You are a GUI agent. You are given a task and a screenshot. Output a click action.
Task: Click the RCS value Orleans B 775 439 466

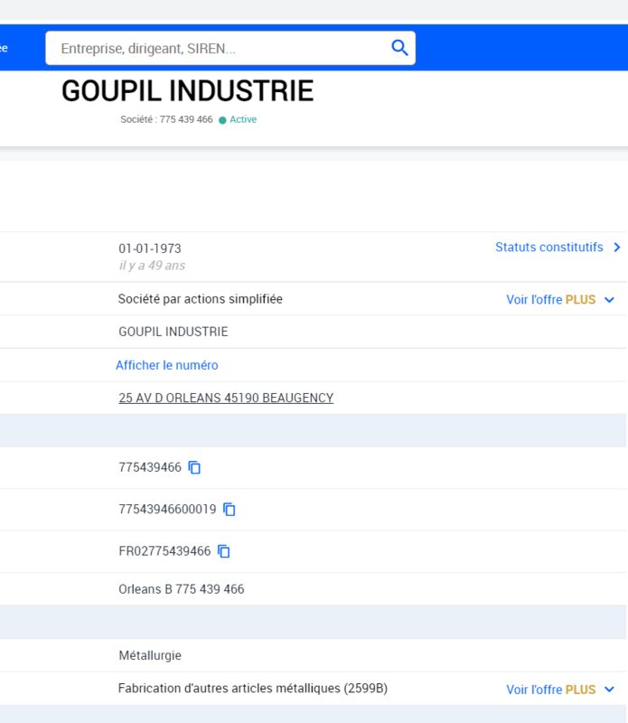pyautogui.click(x=182, y=589)
